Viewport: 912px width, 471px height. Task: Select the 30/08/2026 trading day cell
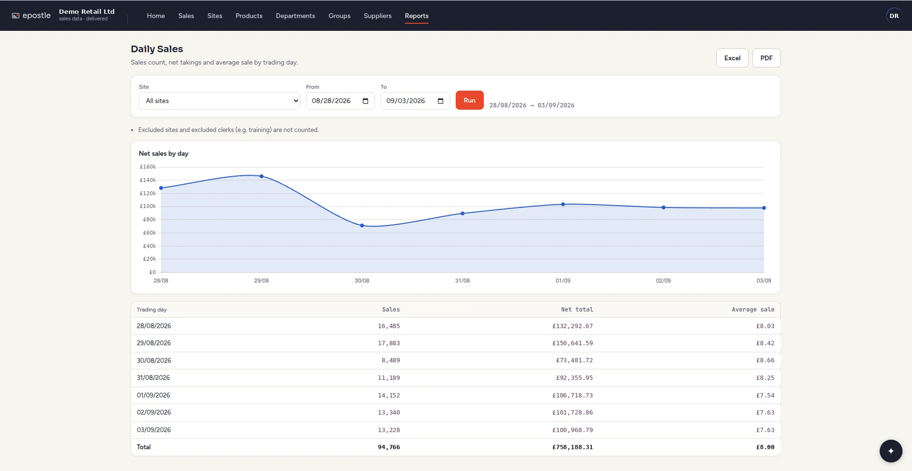point(154,360)
